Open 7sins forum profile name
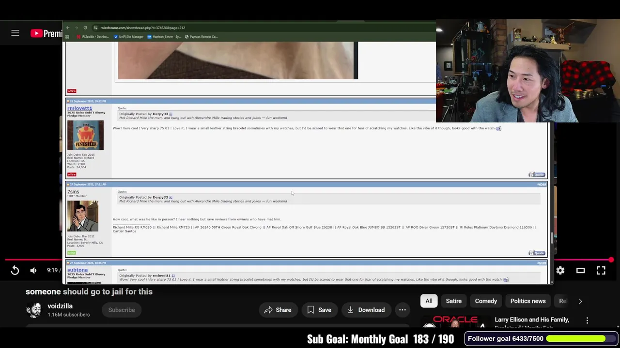The height and width of the screenshot is (348, 620). click(x=73, y=192)
